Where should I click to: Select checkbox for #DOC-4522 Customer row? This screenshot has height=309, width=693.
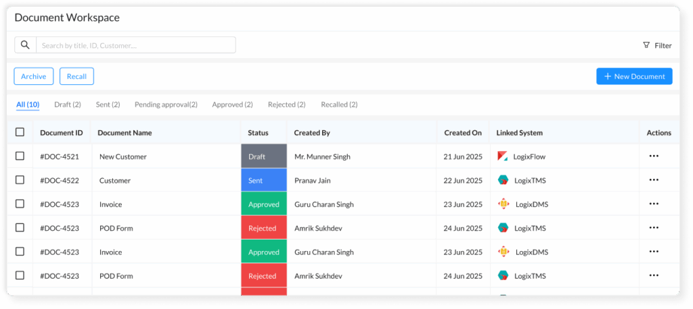coord(20,180)
